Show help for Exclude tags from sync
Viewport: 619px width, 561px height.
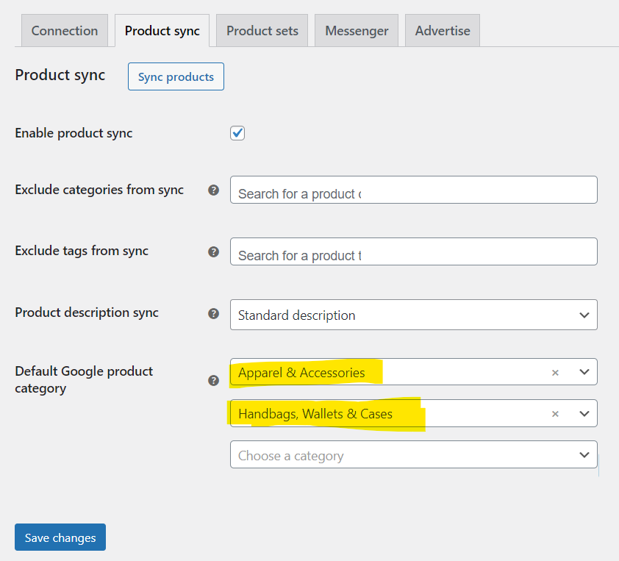(x=214, y=252)
